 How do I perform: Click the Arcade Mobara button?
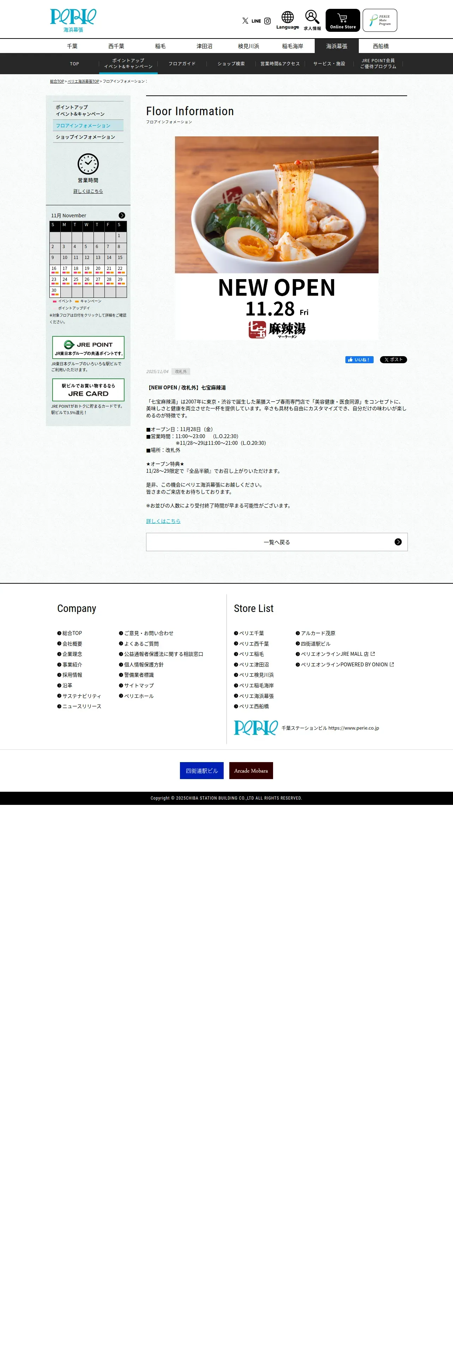click(x=251, y=770)
